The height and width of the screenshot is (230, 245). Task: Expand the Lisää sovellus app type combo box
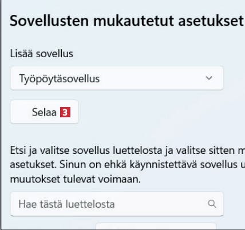tap(117, 78)
